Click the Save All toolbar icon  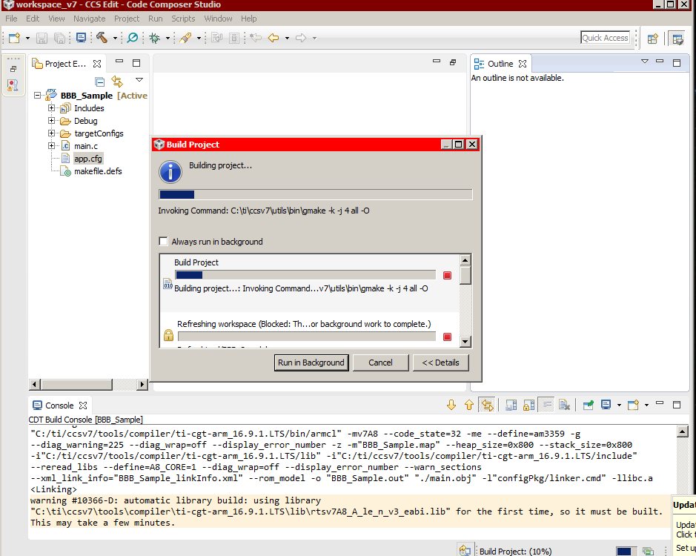pos(59,39)
